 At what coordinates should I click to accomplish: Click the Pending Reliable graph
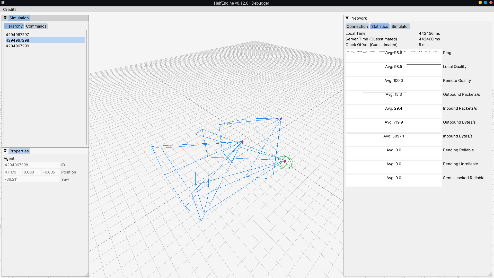[x=394, y=153]
